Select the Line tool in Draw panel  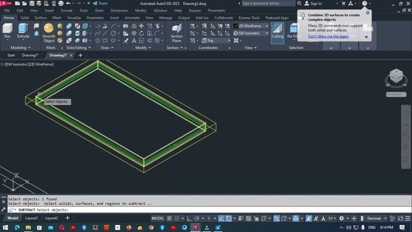click(105, 34)
